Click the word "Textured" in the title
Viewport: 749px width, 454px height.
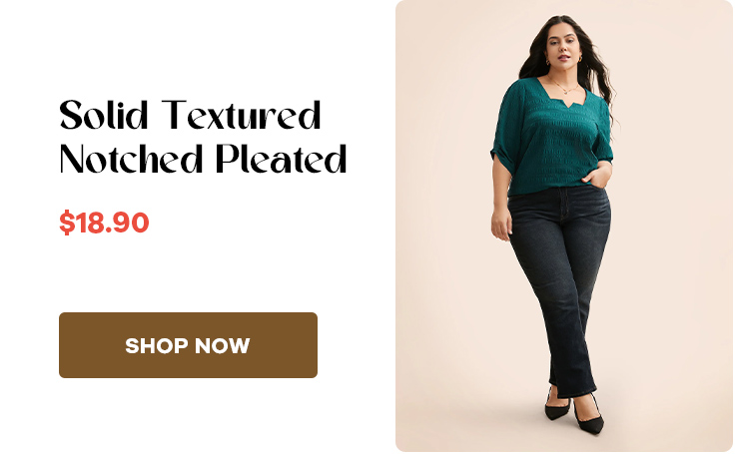241,115
